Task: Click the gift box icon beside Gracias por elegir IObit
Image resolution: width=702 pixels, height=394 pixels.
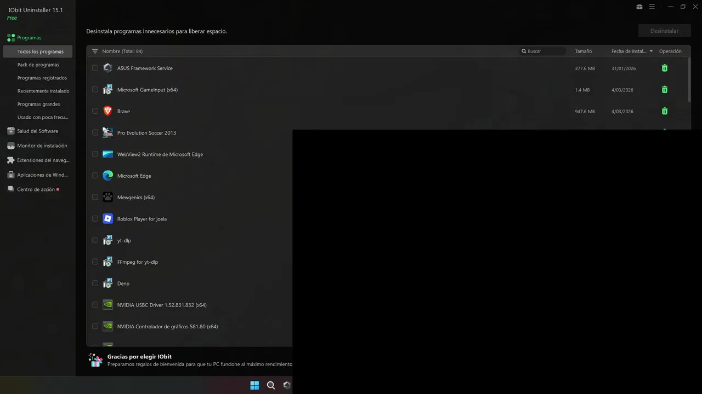Action: [95, 360]
